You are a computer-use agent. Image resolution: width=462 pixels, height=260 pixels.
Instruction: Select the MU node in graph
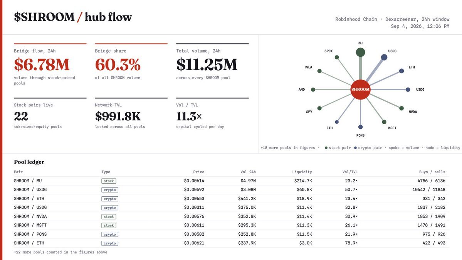coord(360,52)
